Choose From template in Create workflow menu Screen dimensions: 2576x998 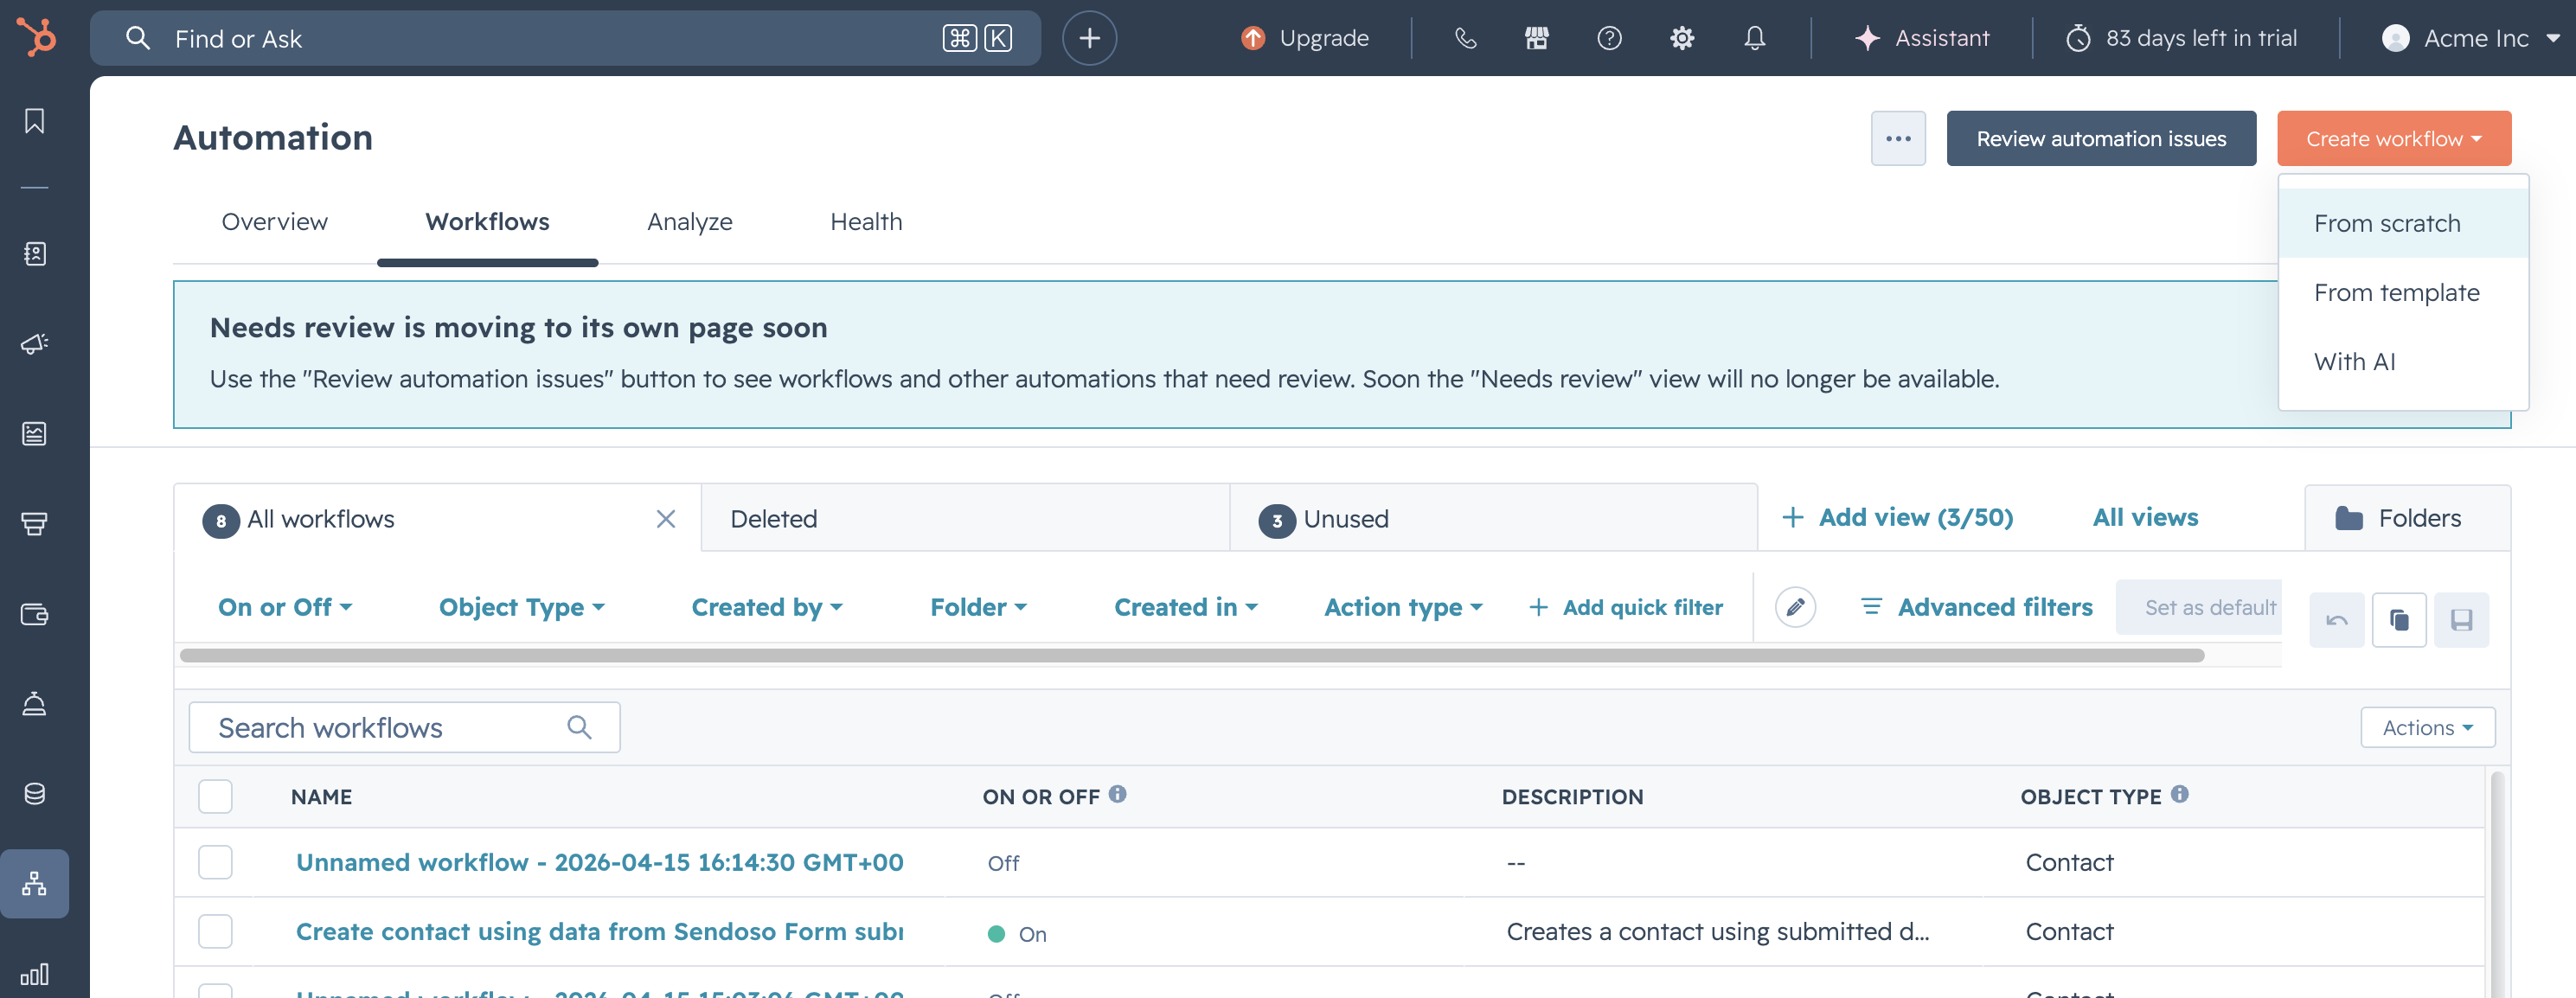coord(2402,292)
